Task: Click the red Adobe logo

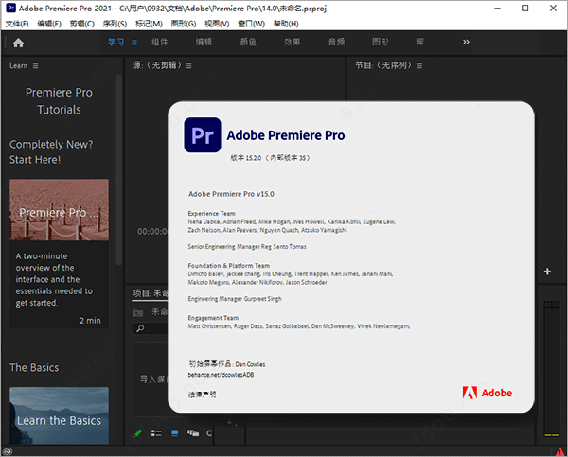Action: coord(470,393)
